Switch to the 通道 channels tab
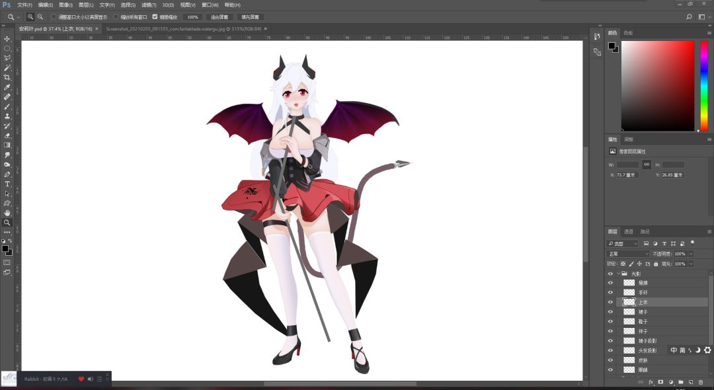714x390 pixels. click(x=629, y=231)
